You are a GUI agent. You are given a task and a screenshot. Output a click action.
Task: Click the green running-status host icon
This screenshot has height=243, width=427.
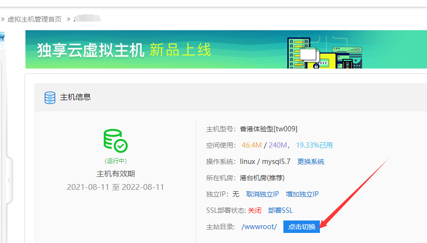pos(115,140)
